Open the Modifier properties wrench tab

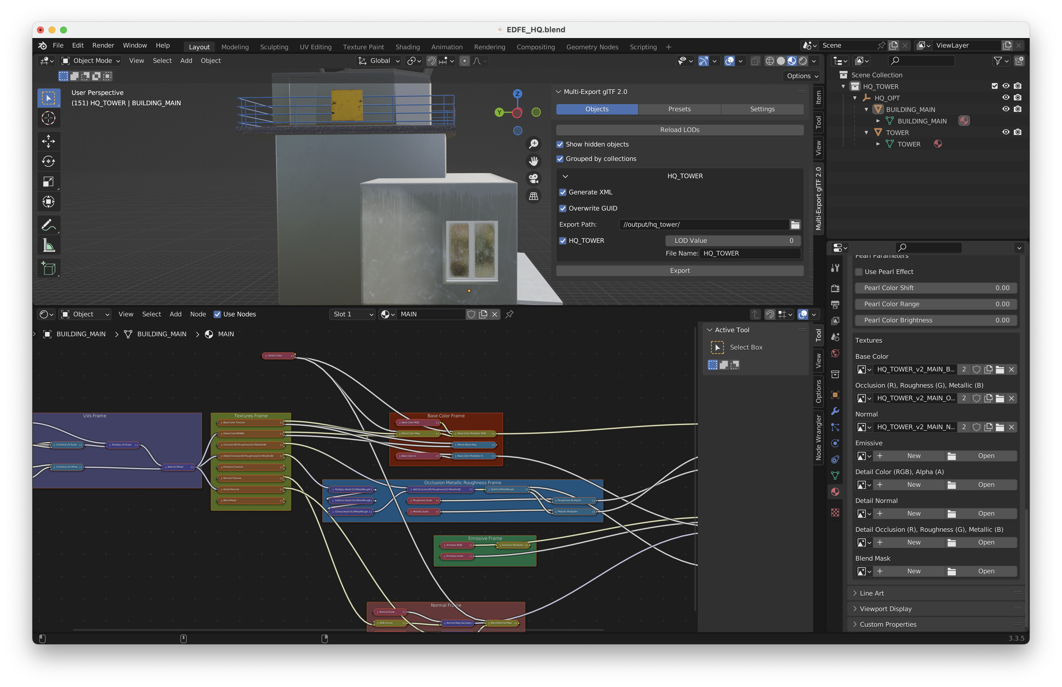pyautogui.click(x=835, y=411)
